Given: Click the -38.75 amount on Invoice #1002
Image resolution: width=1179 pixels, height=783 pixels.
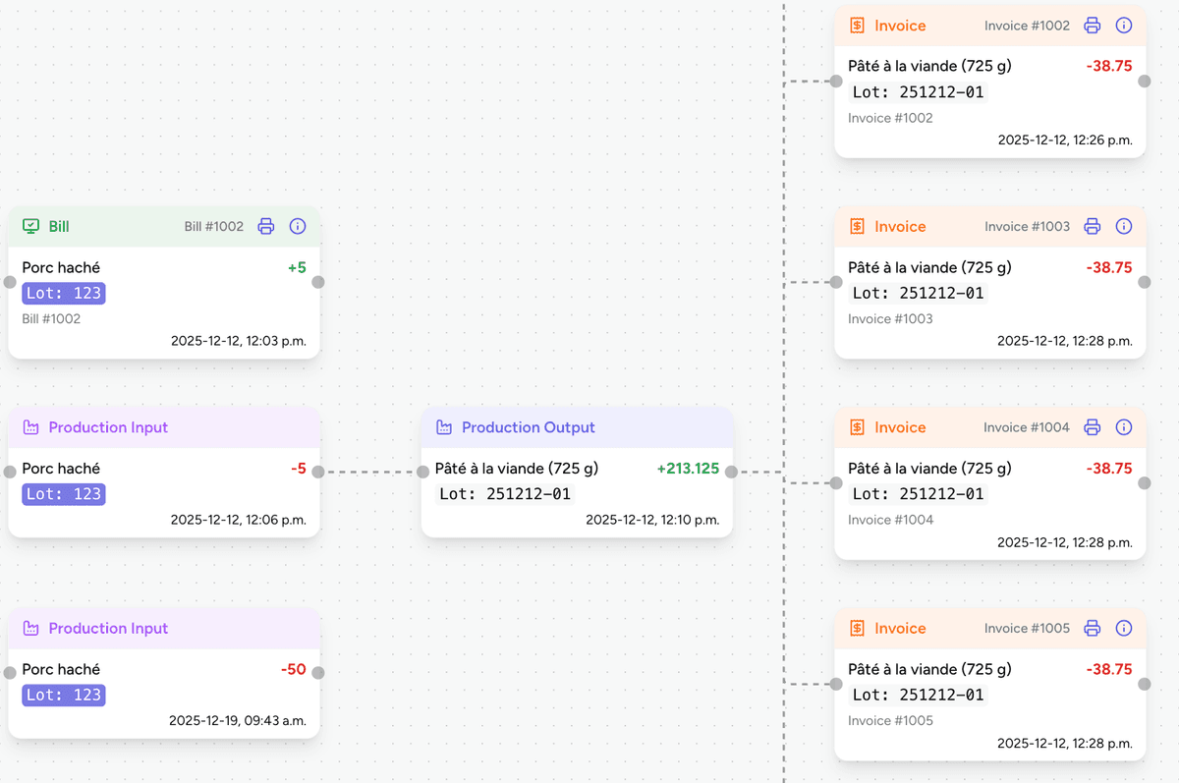Looking at the screenshot, I should coord(1109,67).
